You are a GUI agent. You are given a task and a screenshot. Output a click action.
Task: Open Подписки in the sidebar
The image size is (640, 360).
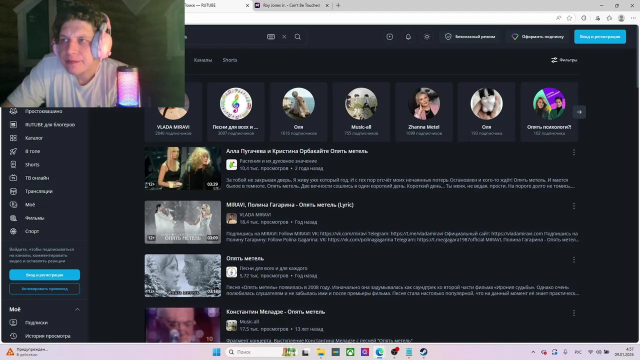coord(36,323)
